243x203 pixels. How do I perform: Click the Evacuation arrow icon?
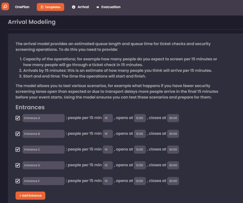(x=98, y=7)
